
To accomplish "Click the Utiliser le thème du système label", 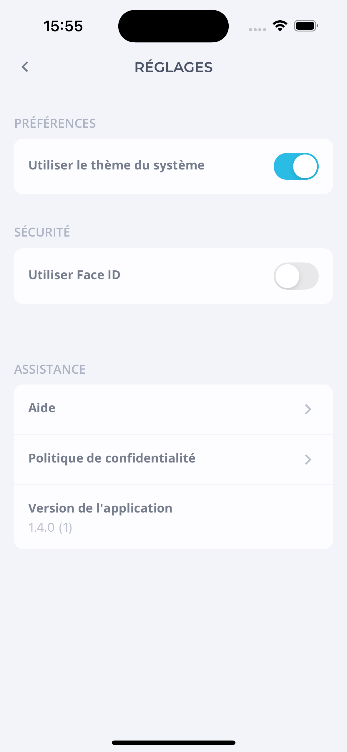I will pos(117,165).
